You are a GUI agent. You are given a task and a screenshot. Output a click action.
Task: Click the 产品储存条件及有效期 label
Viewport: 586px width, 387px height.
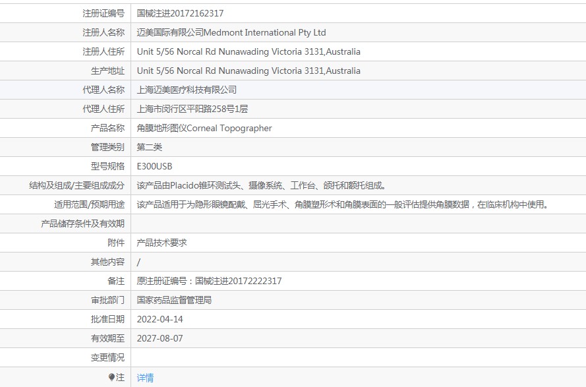(x=82, y=223)
